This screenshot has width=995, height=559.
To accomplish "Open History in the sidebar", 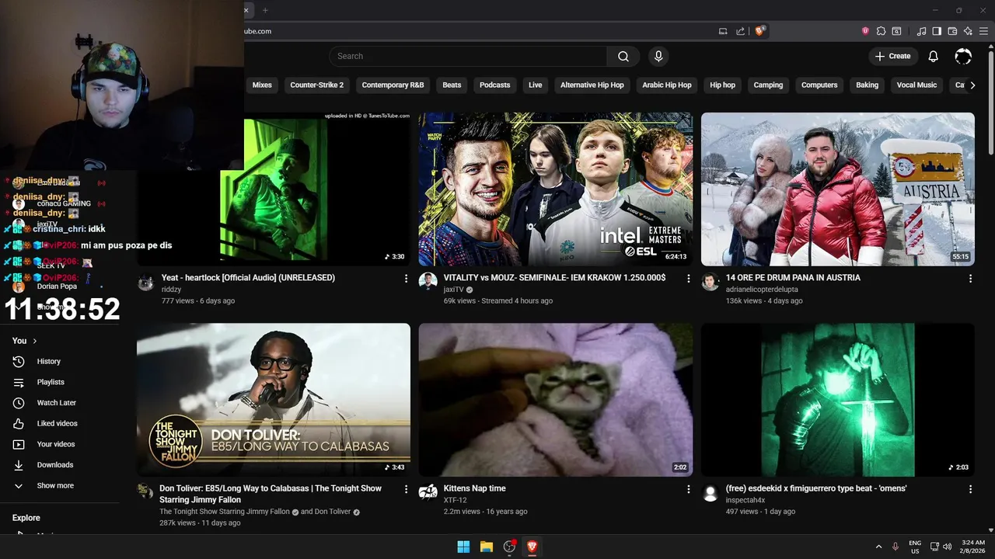I will [48, 361].
